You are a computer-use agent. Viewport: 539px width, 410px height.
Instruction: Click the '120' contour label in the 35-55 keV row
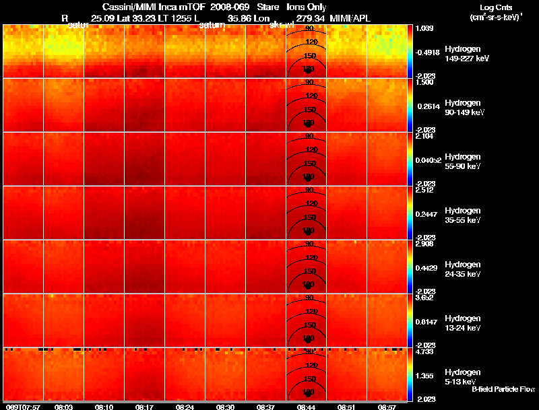pos(311,203)
